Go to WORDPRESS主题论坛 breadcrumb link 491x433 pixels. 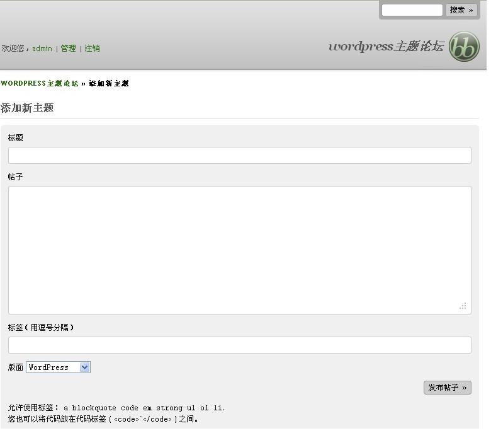click(40, 83)
